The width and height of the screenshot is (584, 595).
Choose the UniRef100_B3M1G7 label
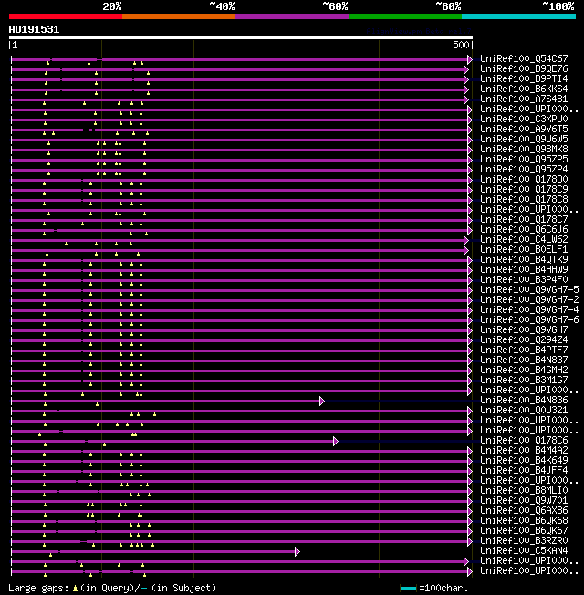coord(524,381)
